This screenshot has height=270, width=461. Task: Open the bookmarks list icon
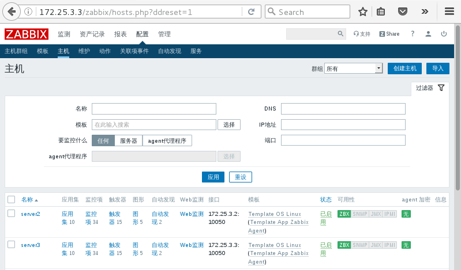[381, 12]
